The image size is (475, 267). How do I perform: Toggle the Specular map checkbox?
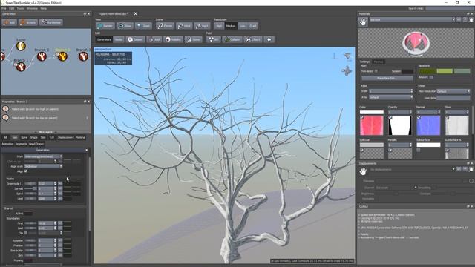click(361, 150)
